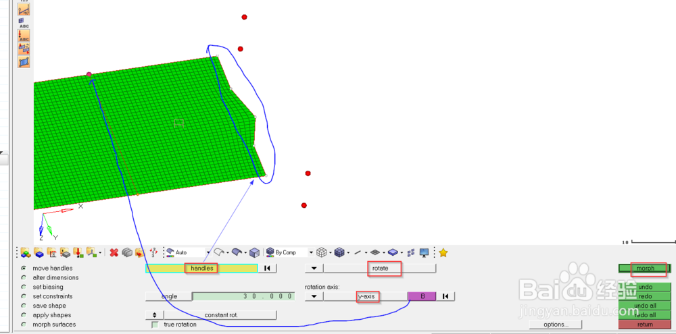Click the constant rot. button
Screen dimensions: 676x334
(x=220, y=315)
